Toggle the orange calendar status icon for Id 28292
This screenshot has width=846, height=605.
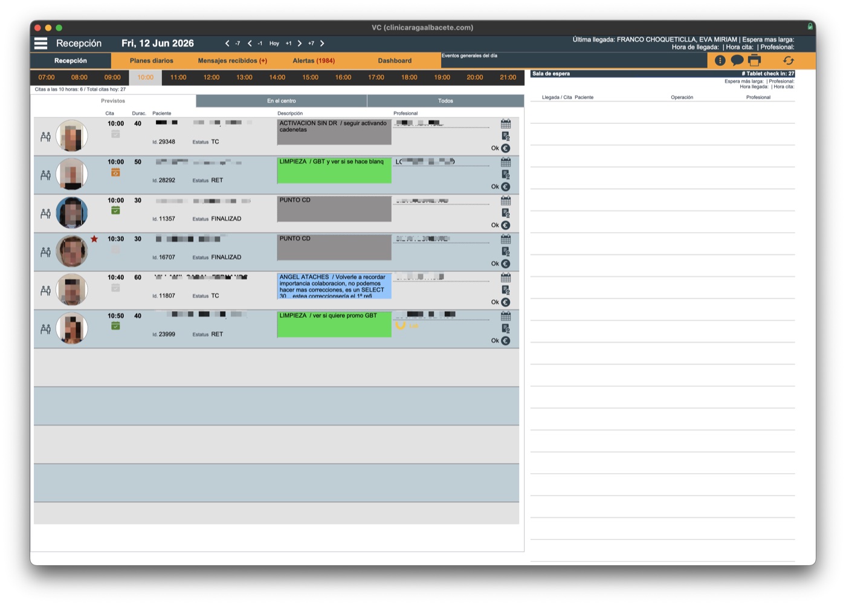115,172
